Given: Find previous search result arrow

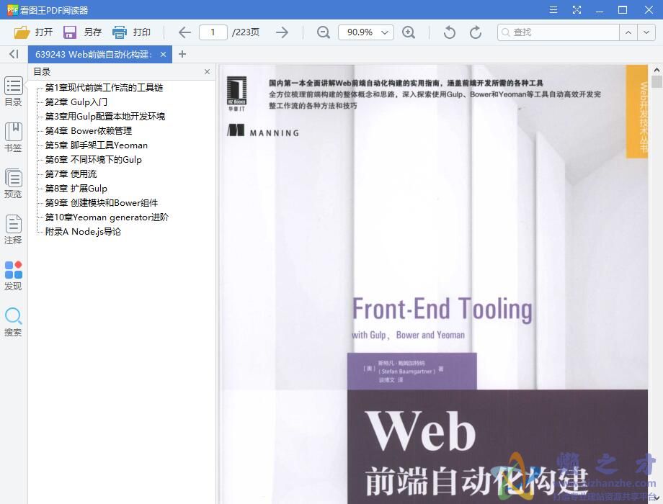Looking at the screenshot, I should coord(628,32).
